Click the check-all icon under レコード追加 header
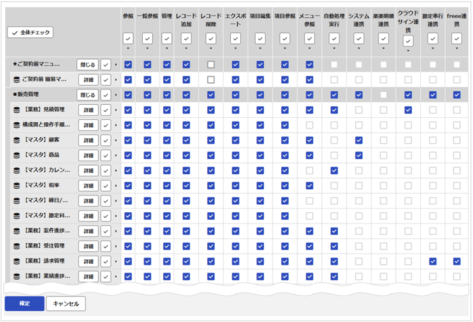Screen dimensions: 473x322 (x=186, y=38)
